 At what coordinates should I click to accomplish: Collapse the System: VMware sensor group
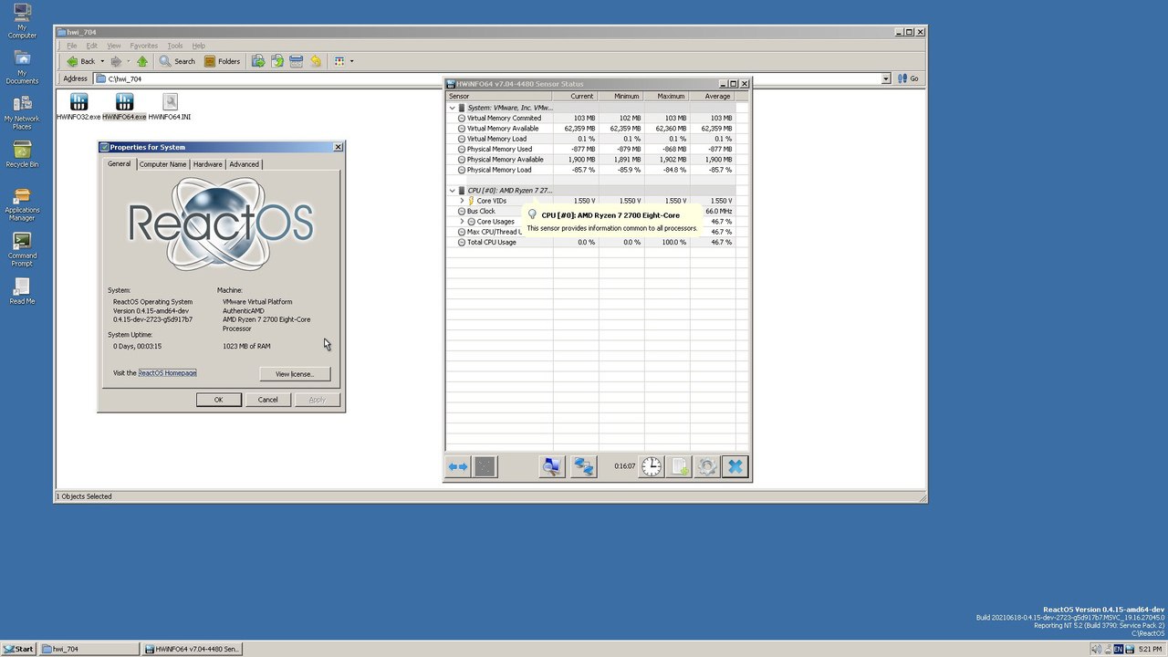pyautogui.click(x=452, y=108)
